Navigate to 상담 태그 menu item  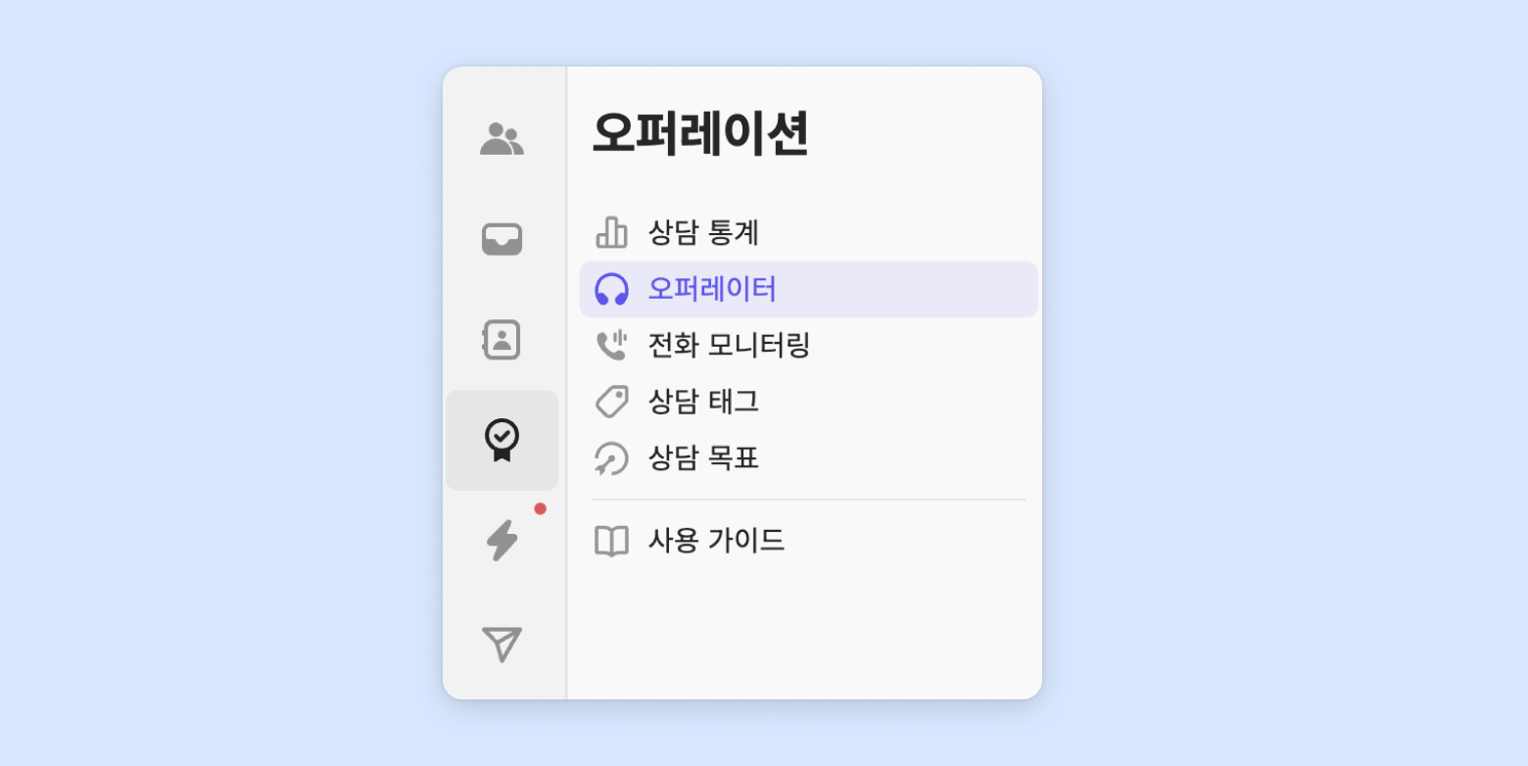pyautogui.click(x=703, y=402)
